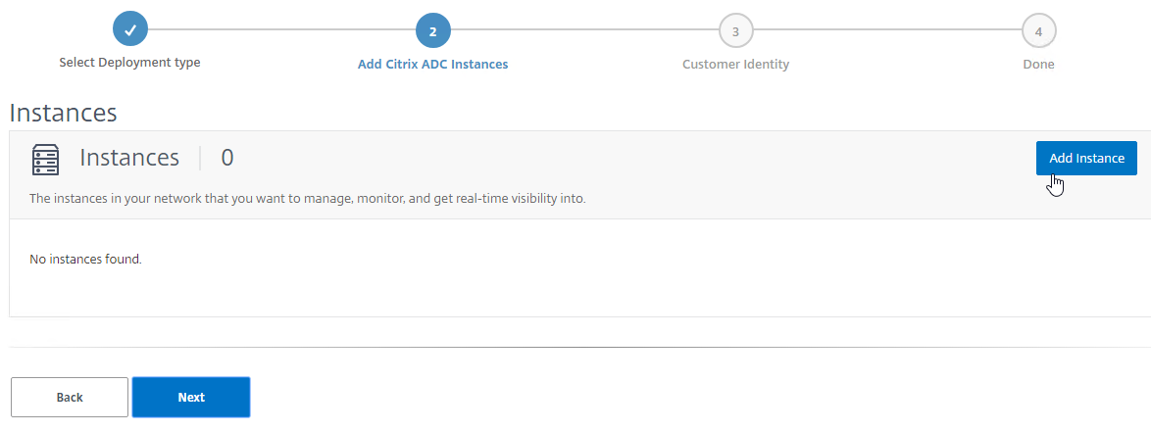Go to the 'Customer Identity' step label

(735, 65)
